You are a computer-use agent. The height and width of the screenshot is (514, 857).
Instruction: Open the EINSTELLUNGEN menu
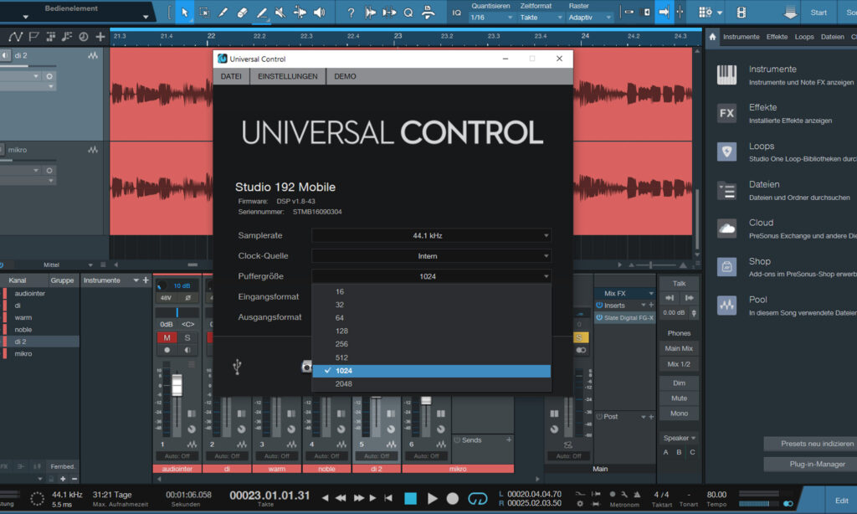288,76
